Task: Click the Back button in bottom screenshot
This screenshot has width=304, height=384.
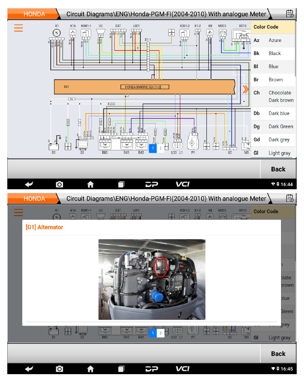Action: tap(278, 354)
